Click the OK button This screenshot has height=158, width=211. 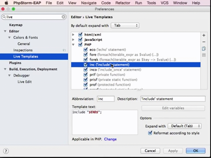pyautogui.click(x=196, y=151)
